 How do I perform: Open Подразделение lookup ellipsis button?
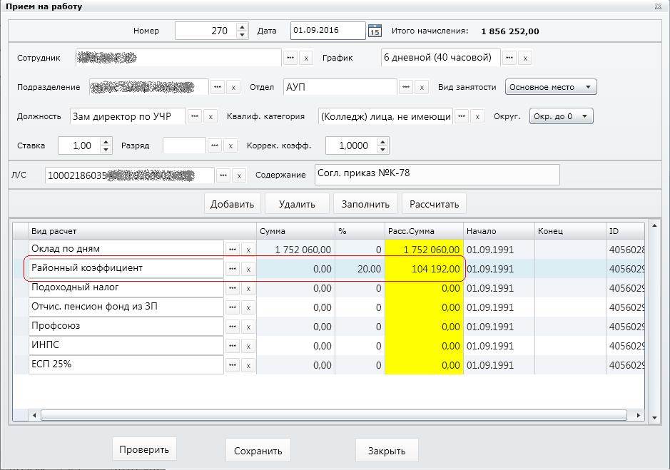(x=218, y=87)
